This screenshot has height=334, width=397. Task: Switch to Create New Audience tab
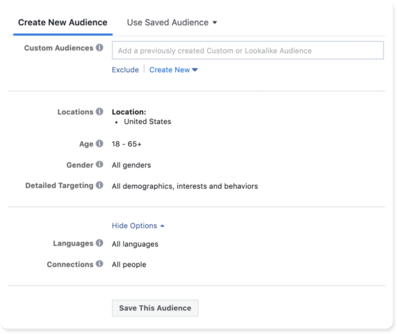[63, 23]
